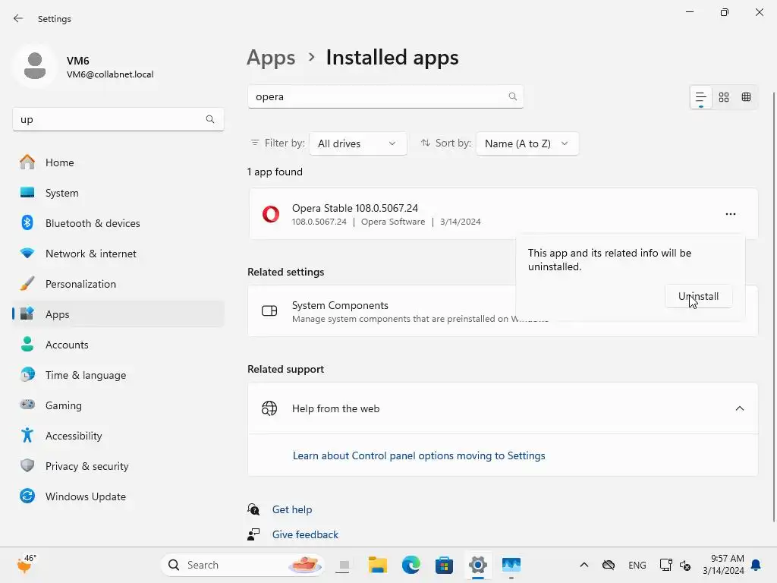777x583 pixels.
Task: Open Privacy & security settings
Action: (87, 466)
